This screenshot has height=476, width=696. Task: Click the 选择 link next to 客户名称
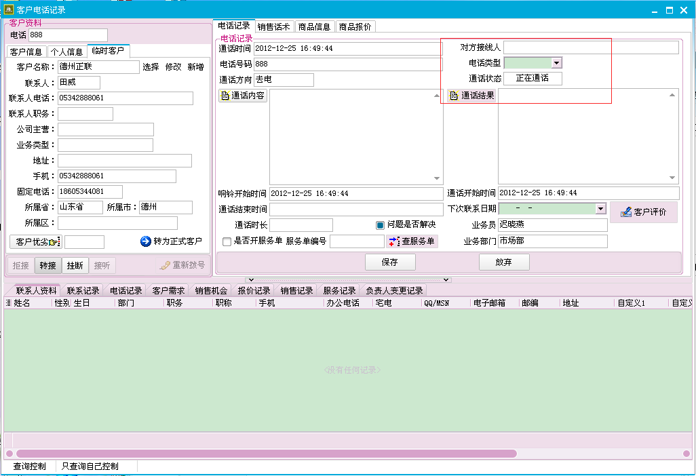[x=151, y=67]
